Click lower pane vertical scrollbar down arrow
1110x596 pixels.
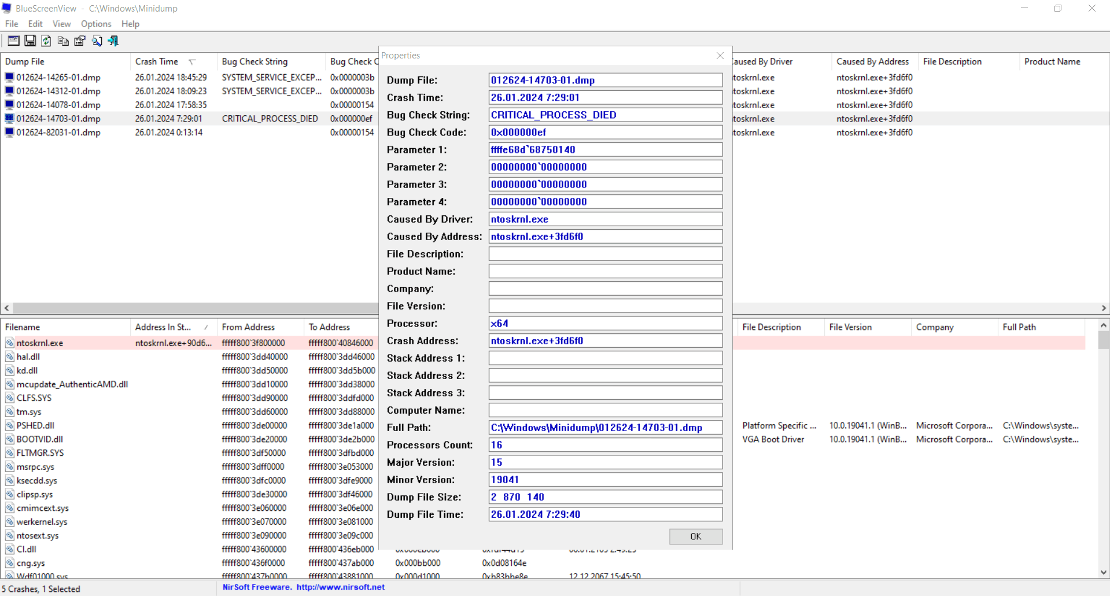click(1103, 572)
